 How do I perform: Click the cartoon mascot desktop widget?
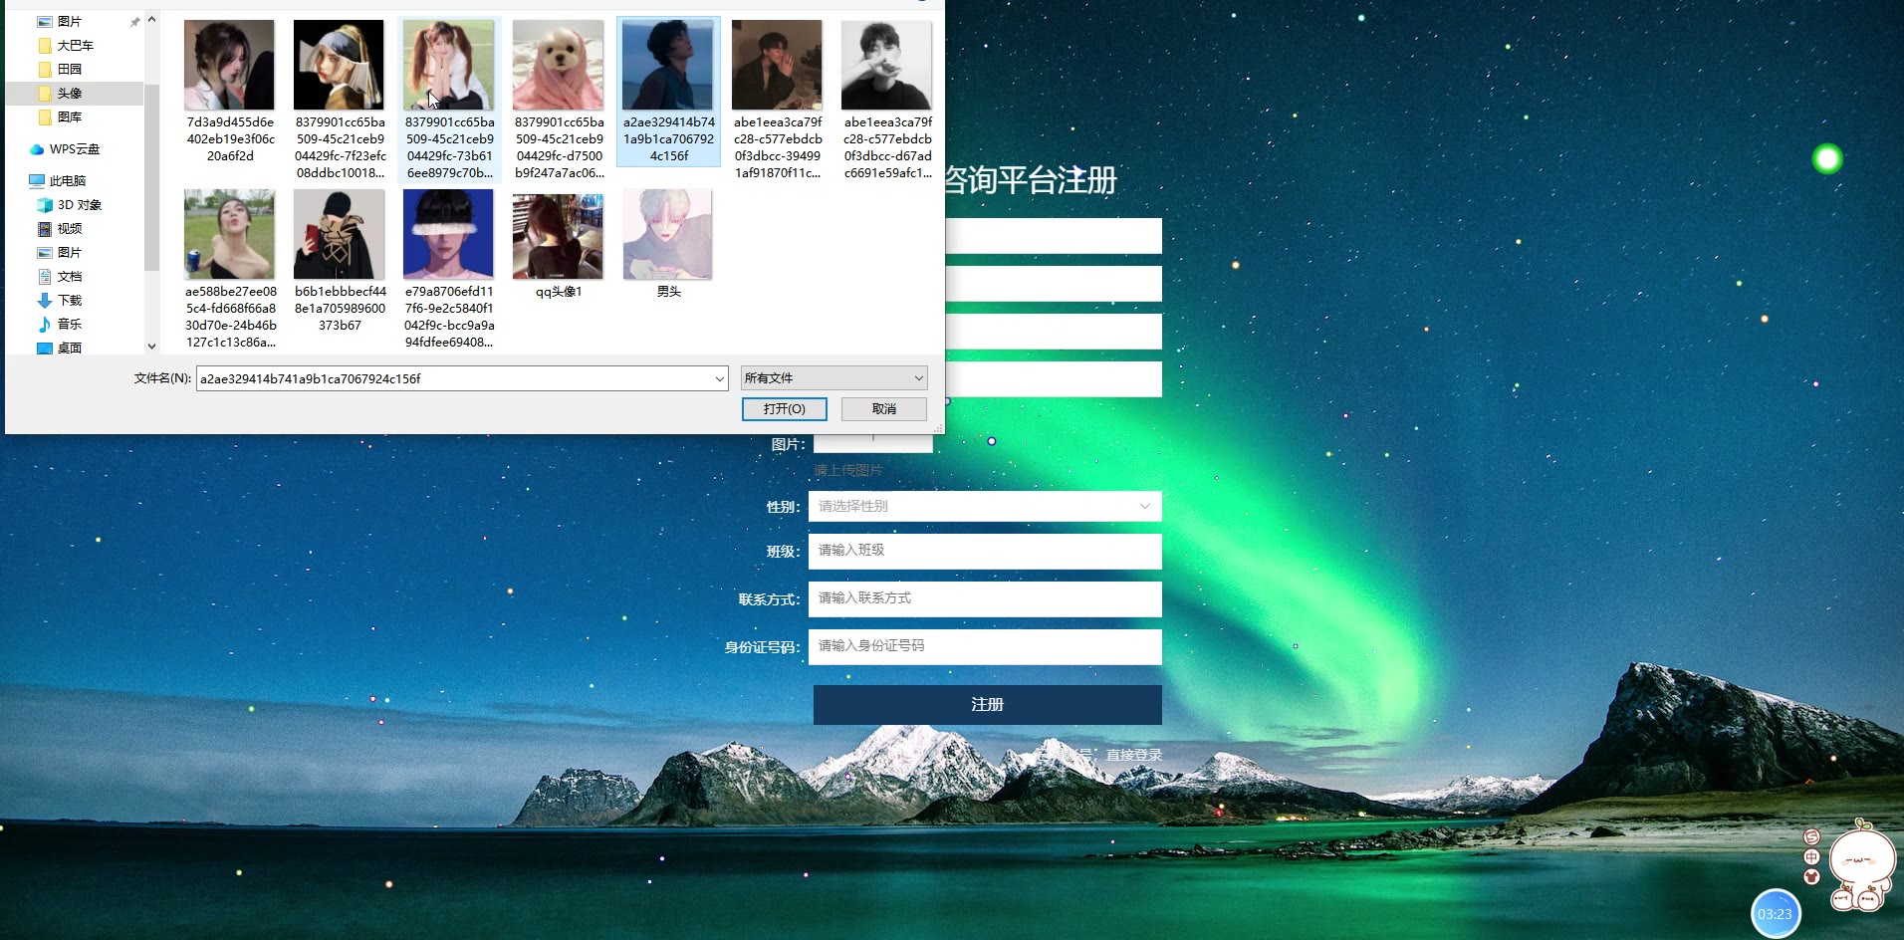(x=1862, y=866)
